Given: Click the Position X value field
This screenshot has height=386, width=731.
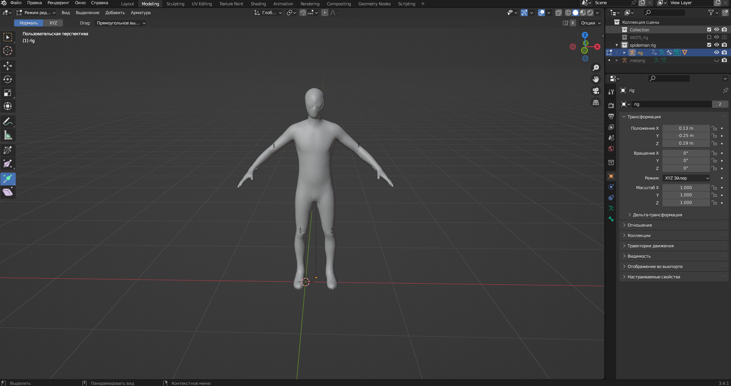Looking at the screenshot, I should (686, 128).
